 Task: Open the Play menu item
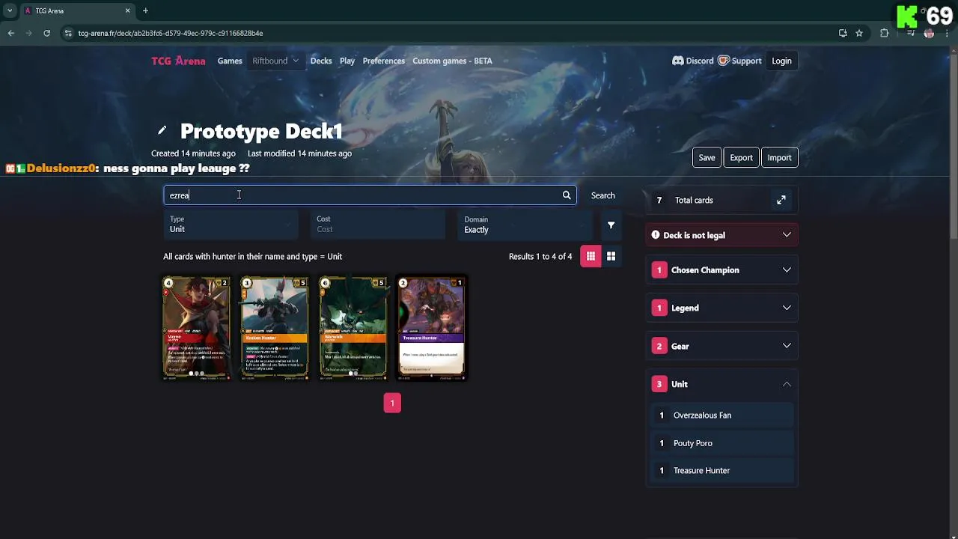click(x=347, y=61)
